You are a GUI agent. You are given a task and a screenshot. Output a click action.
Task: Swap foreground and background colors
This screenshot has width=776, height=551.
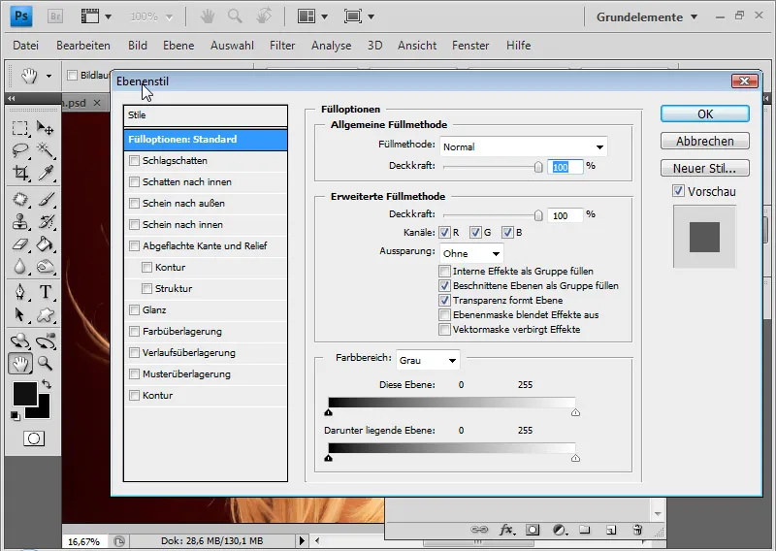(46, 384)
